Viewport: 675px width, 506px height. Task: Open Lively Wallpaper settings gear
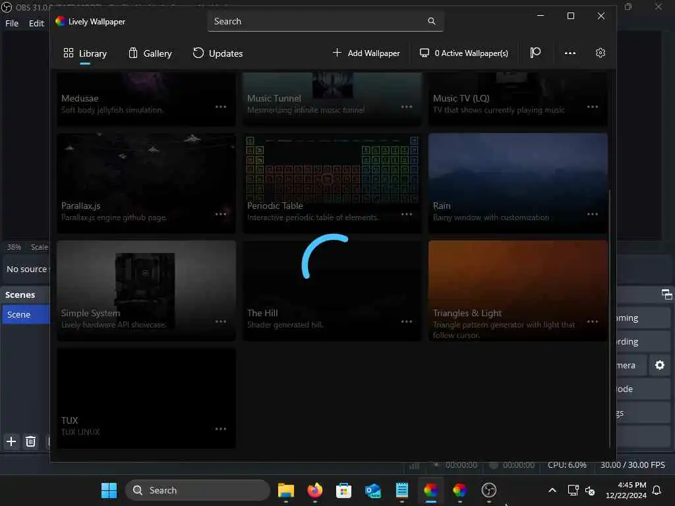(601, 53)
